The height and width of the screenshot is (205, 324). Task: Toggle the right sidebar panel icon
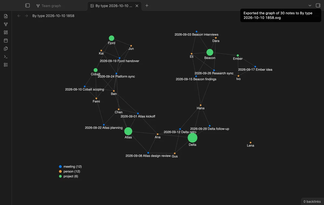point(318,5)
